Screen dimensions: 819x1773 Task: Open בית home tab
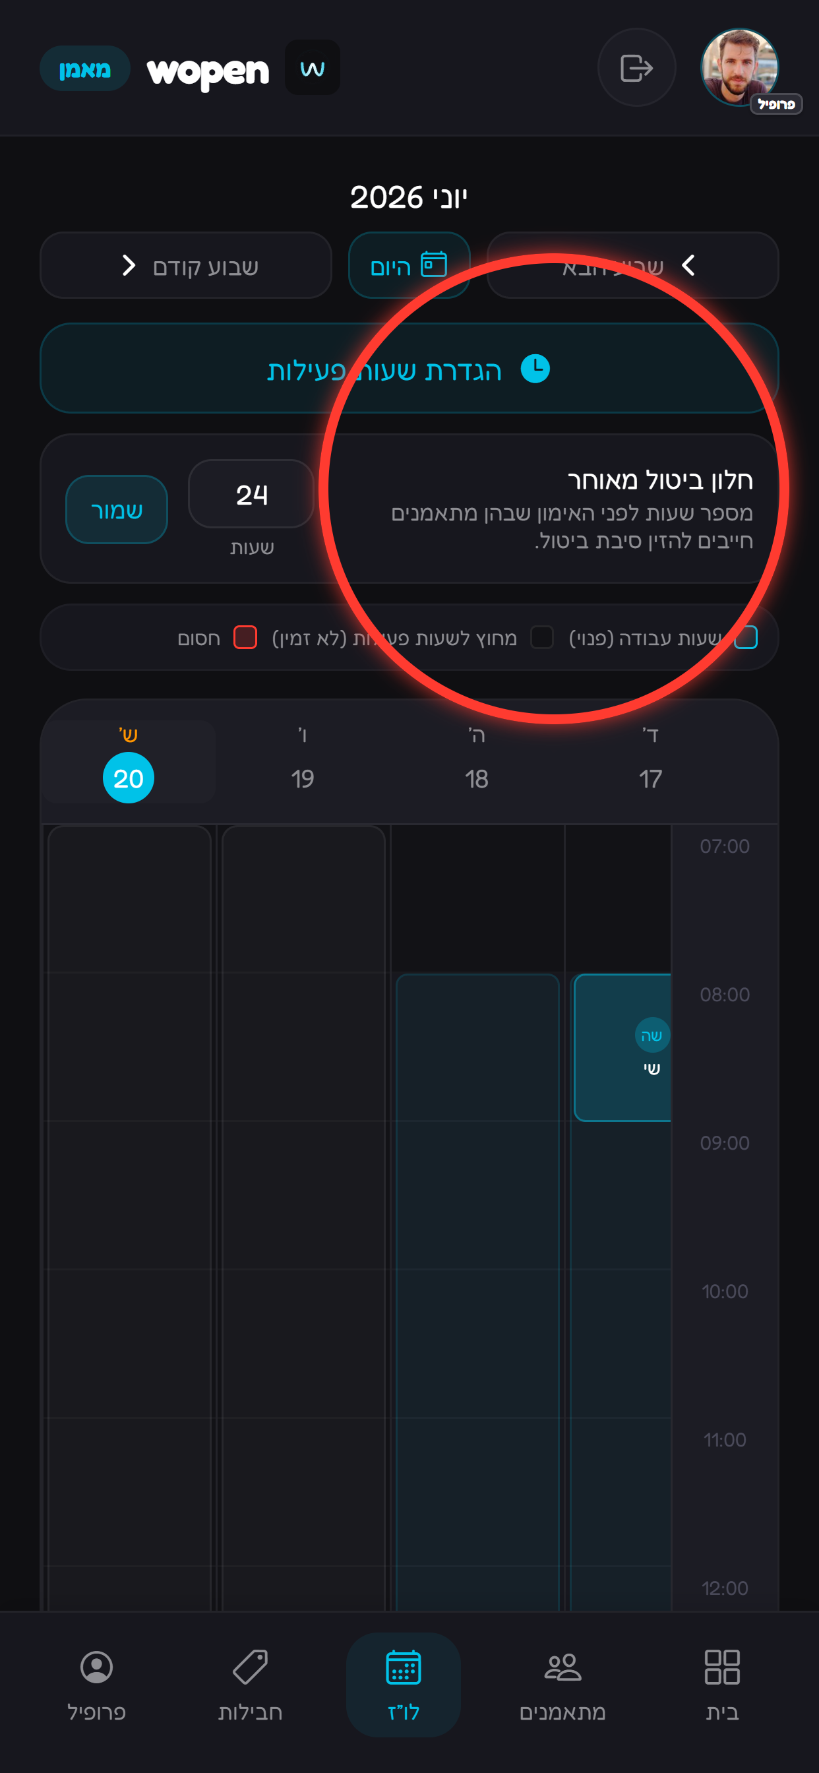[x=722, y=1685]
